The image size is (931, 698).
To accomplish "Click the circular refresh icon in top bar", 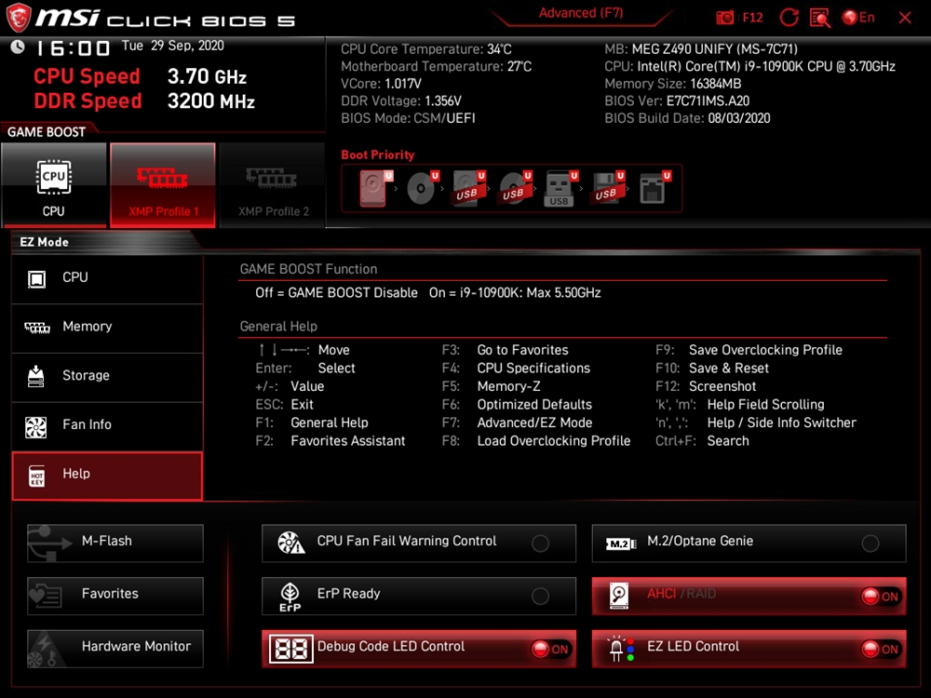I will [789, 17].
